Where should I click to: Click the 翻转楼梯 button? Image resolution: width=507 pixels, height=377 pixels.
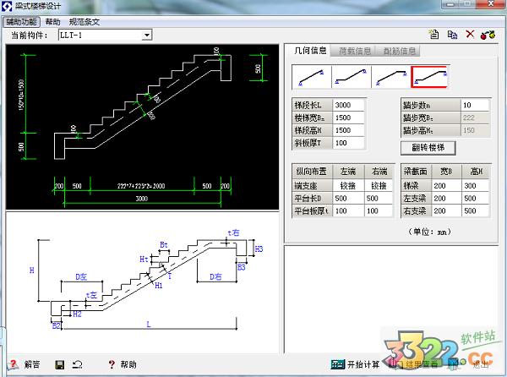428,148
